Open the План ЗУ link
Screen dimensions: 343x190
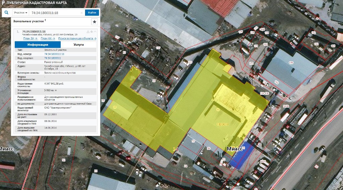pyautogui.click(x=30, y=39)
